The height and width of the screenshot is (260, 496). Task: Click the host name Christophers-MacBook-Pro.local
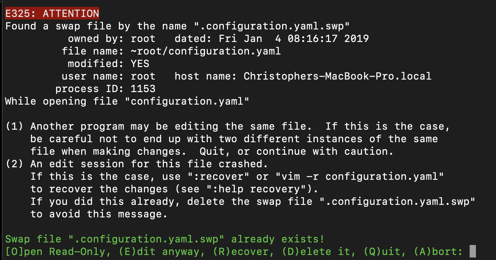pos(337,76)
